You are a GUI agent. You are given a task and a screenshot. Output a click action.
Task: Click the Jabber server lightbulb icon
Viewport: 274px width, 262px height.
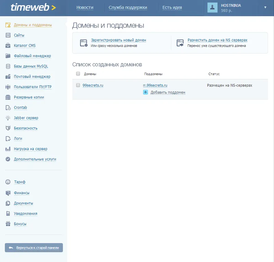tap(8, 118)
